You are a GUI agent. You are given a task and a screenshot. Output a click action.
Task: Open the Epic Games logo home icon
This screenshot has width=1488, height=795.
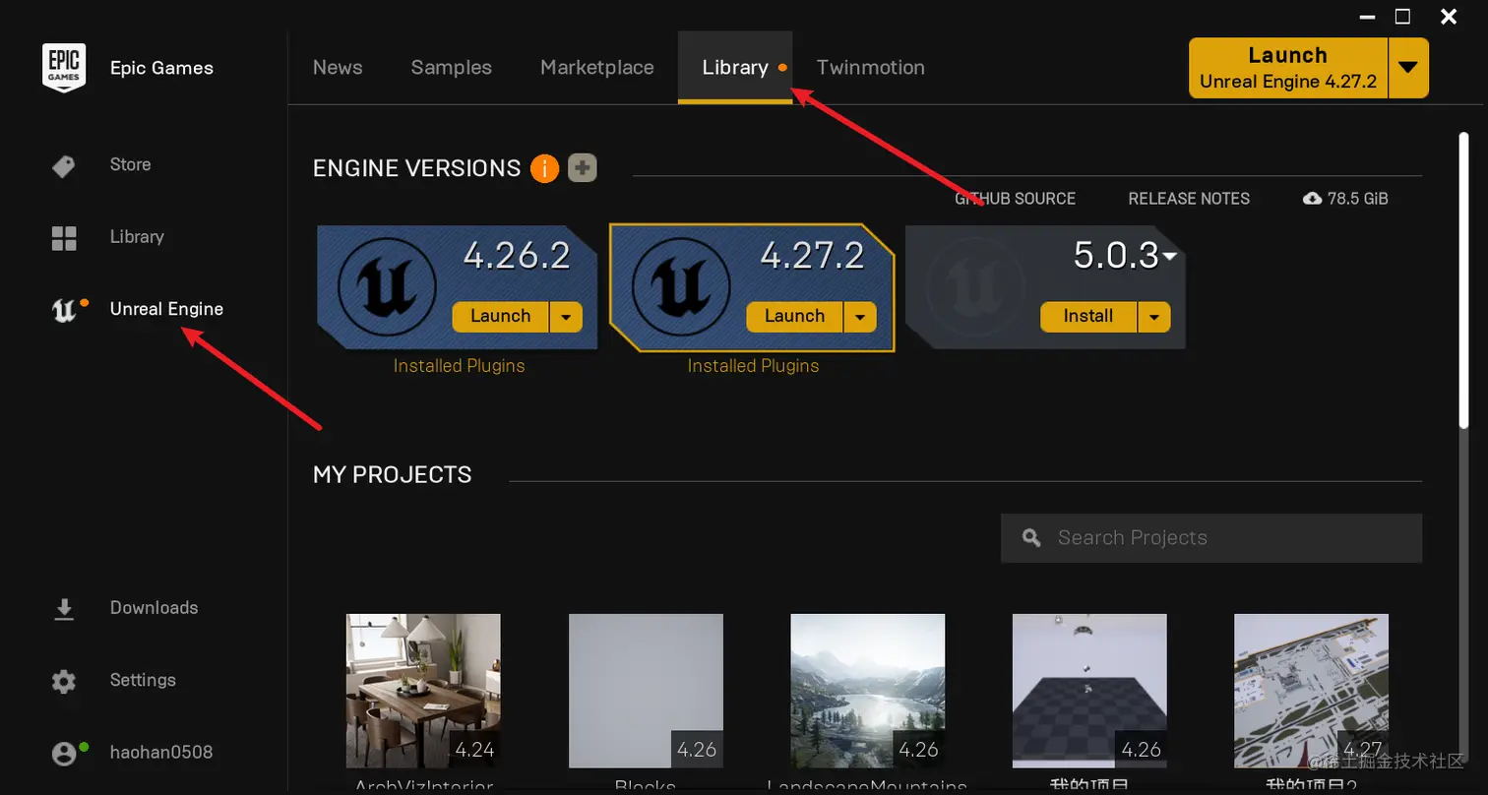[x=64, y=67]
